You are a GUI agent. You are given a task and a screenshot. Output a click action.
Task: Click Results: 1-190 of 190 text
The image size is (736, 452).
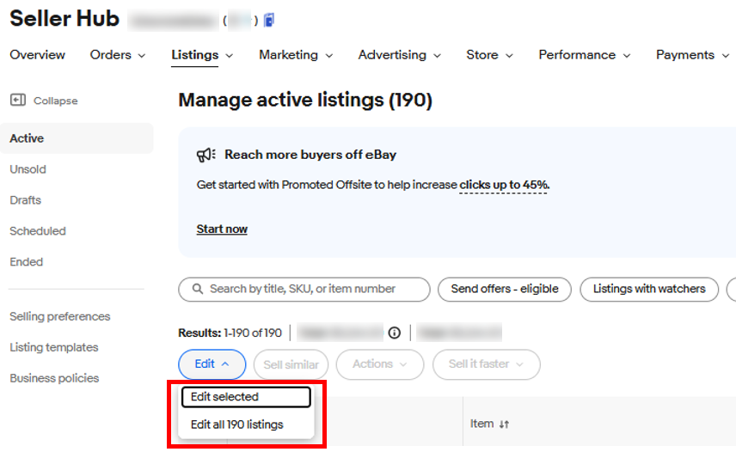tap(230, 333)
